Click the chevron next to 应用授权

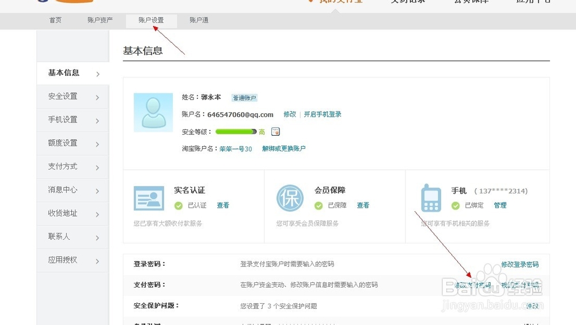pos(98,262)
